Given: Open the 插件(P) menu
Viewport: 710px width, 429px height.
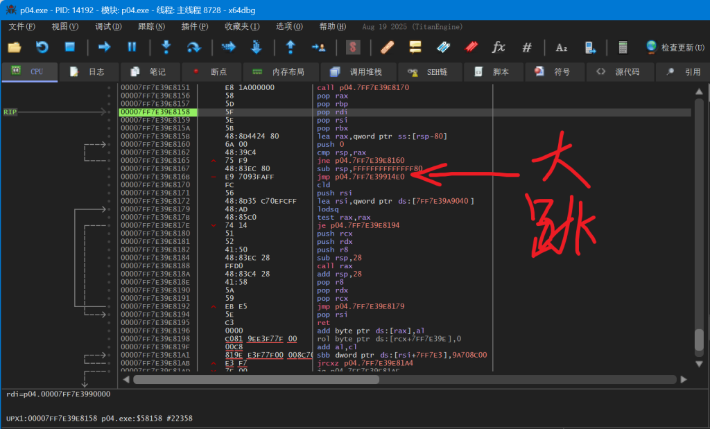Looking at the screenshot, I should [194, 26].
